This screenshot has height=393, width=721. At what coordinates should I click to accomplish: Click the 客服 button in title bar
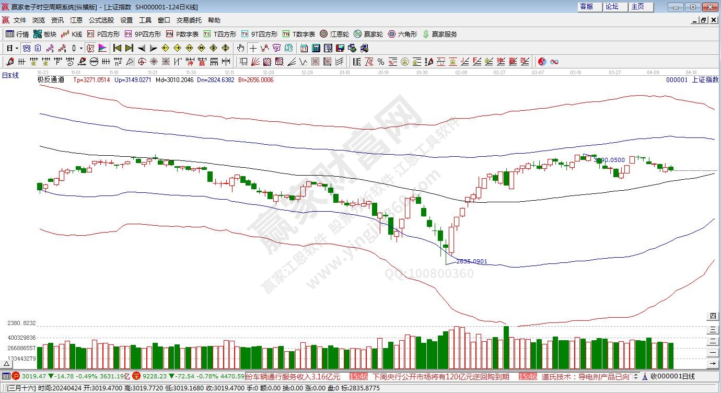(587, 7)
